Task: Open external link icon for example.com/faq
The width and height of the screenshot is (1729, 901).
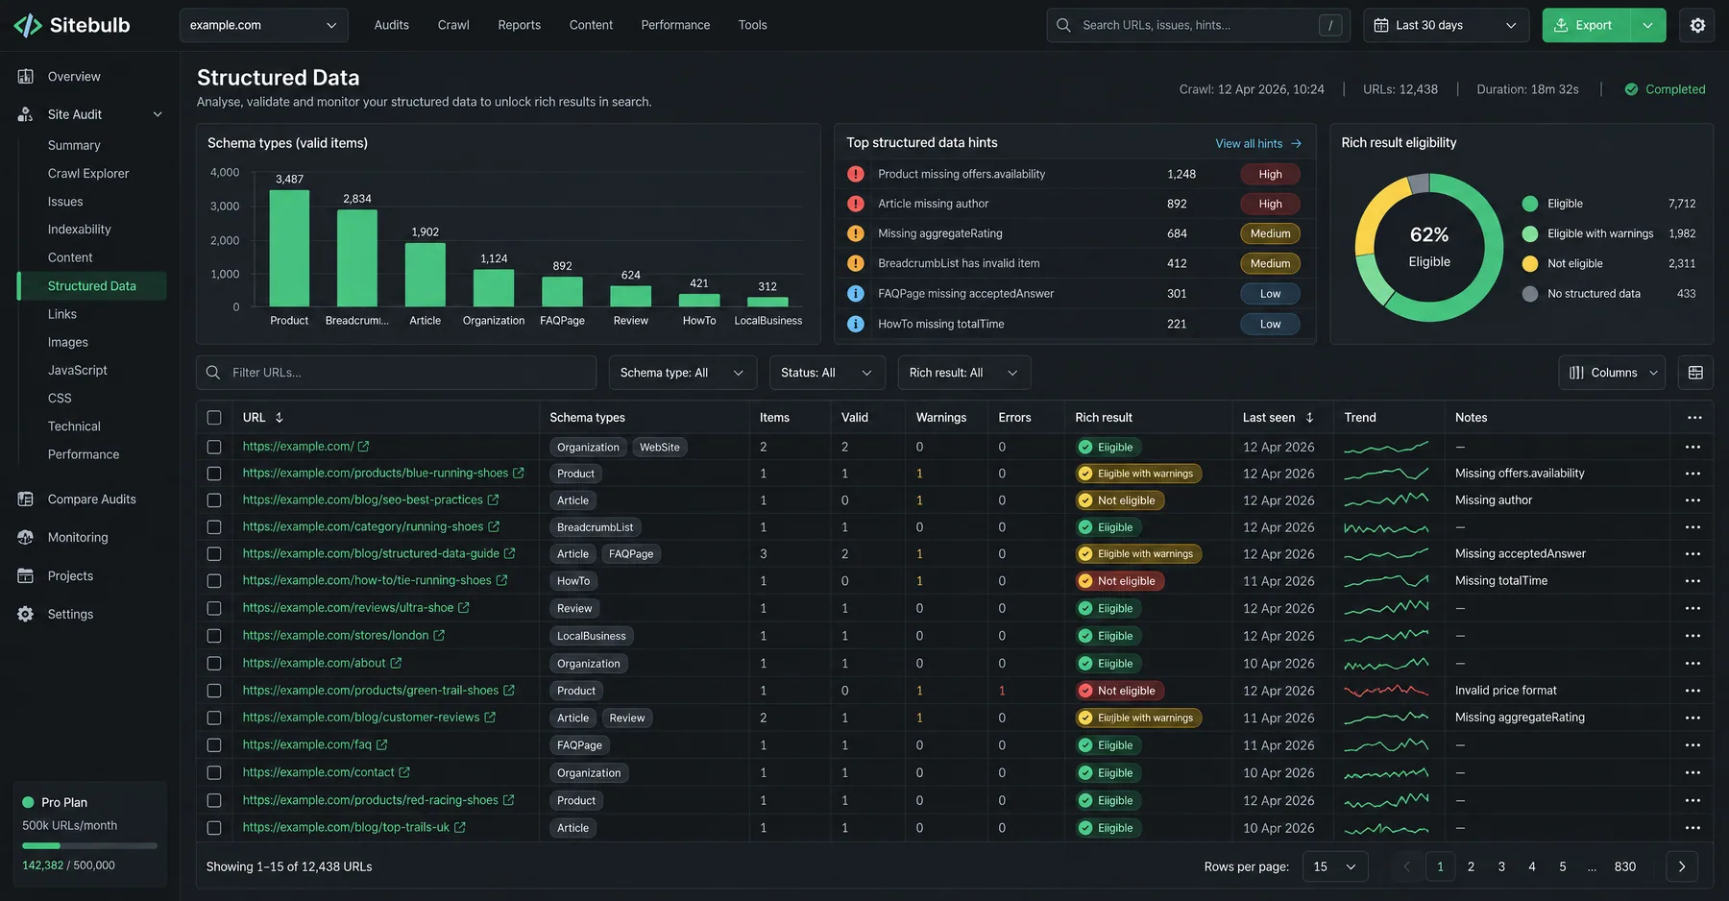Action: (382, 745)
